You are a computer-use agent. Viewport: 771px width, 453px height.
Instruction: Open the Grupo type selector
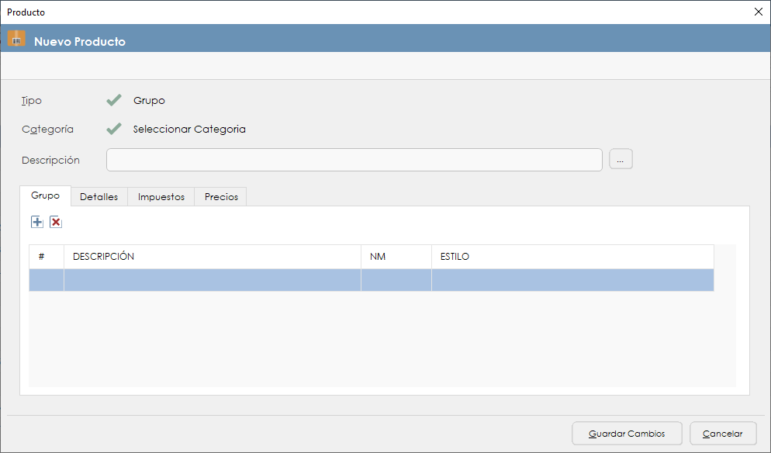(149, 100)
